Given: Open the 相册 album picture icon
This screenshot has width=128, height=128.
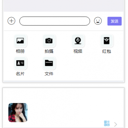Looking at the screenshot, I should click(x=20, y=41).
